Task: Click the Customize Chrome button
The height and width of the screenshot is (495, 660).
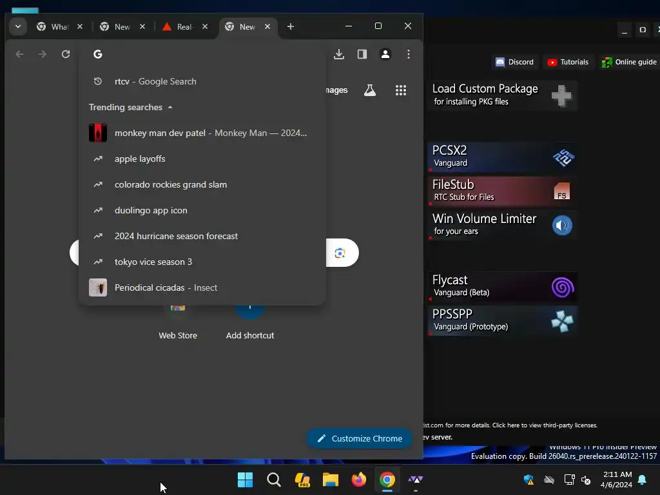Action: [360, 438]
